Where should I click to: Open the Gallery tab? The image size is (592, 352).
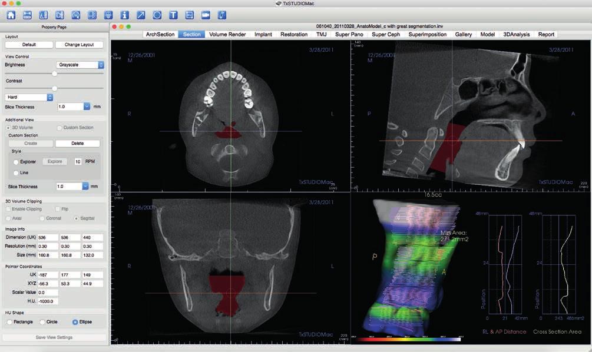[463, 34]
